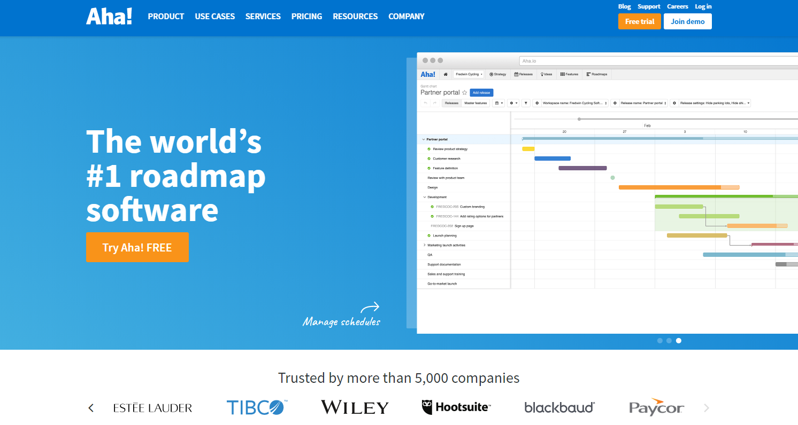Click the Aha.io address bar
The width and height of the screenshot is (798, 425).
tap(658, 61)
